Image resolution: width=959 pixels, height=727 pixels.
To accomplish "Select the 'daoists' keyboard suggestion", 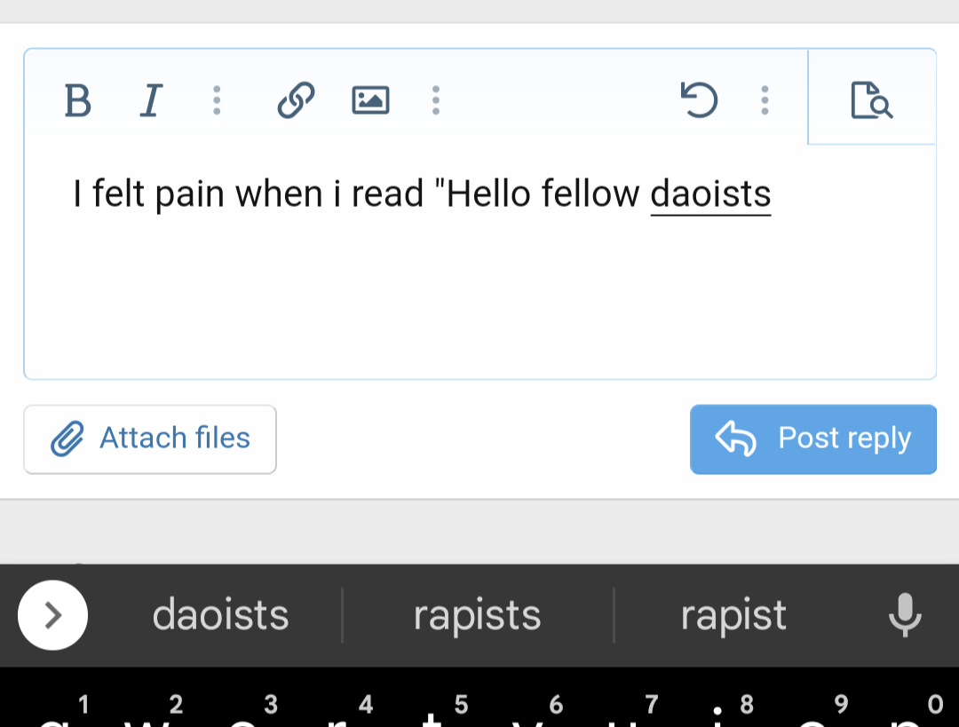I will (220, 614).
